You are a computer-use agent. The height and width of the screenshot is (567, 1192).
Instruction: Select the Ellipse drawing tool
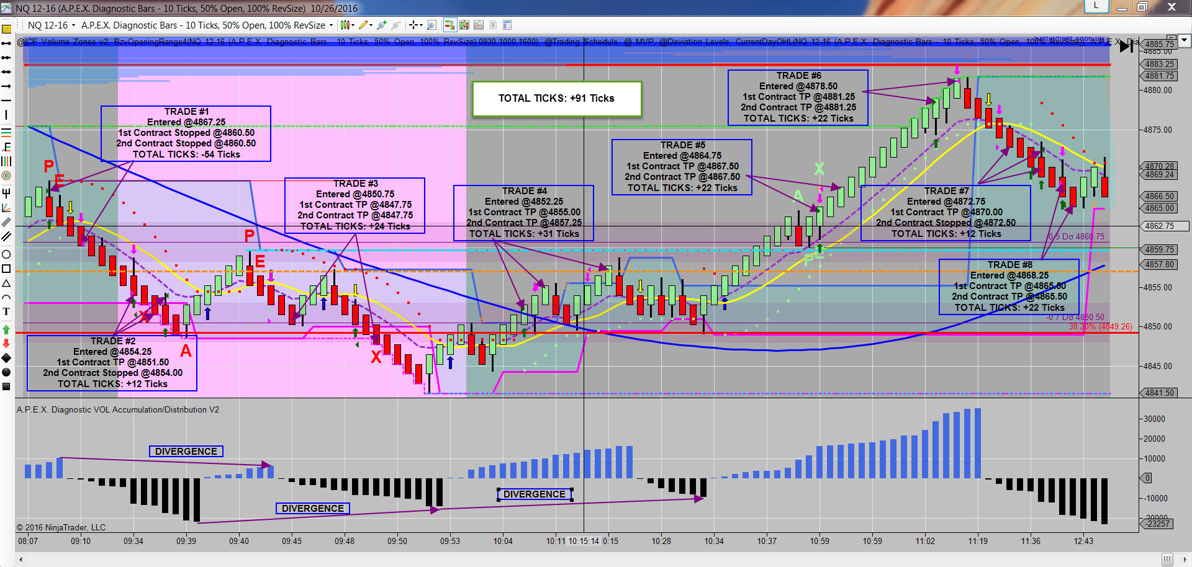click(6, 254)
